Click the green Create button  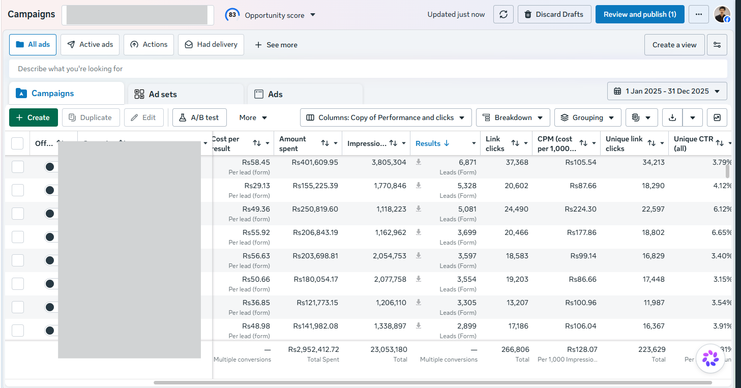(34, 117)
